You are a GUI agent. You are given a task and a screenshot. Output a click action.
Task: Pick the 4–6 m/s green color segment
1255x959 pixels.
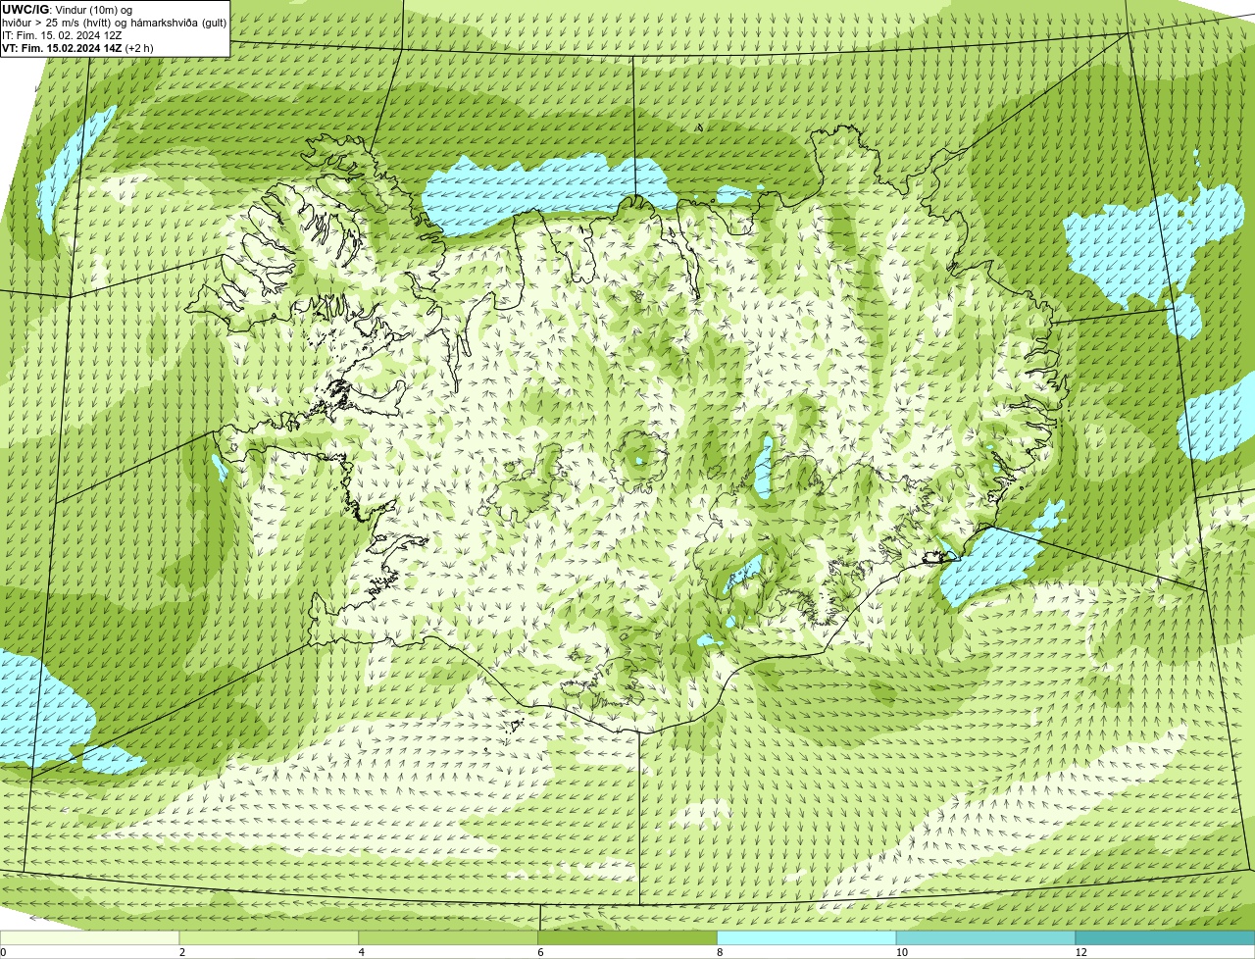coord(448,937)
